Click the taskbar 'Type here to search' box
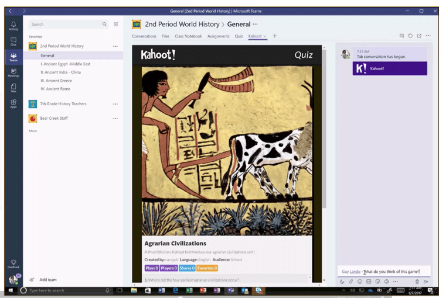Screen dimensions: 439x298 pyautogui.click(x=65, y=290)
